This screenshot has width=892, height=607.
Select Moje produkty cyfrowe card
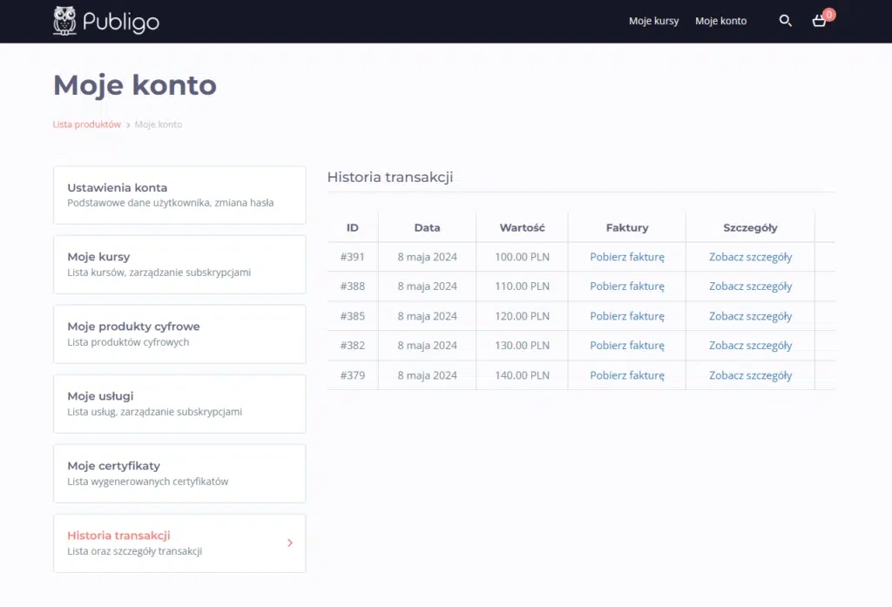pyautogui.click(x=179, y=334)
